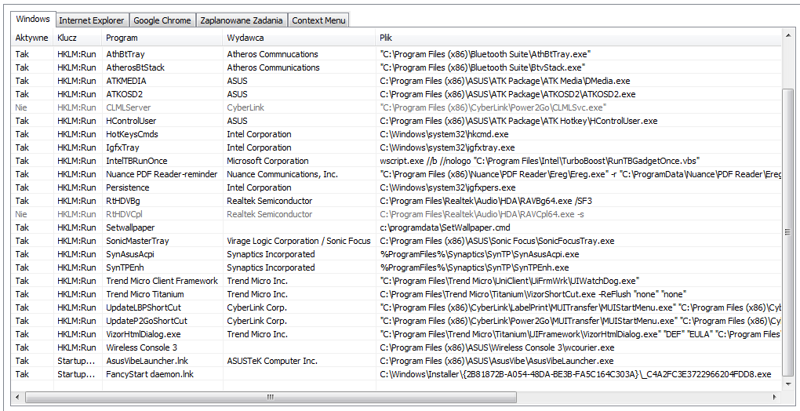Image resolution: width=800 pixels, height=411 pixels.
Task: Click the vertical scrollbar up arrow
Action: pos(788,35)
